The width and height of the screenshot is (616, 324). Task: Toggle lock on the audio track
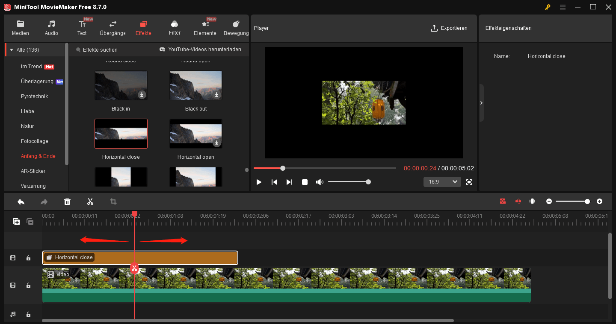coord(28,314)
